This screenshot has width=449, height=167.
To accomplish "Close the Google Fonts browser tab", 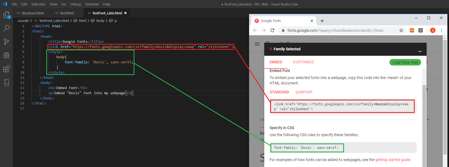I will pos(312,21).
